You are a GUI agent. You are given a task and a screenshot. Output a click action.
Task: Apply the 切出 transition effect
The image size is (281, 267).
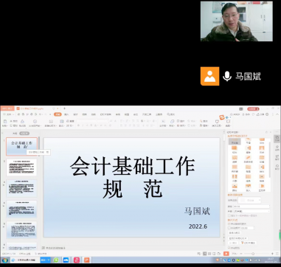coord(235,150)
